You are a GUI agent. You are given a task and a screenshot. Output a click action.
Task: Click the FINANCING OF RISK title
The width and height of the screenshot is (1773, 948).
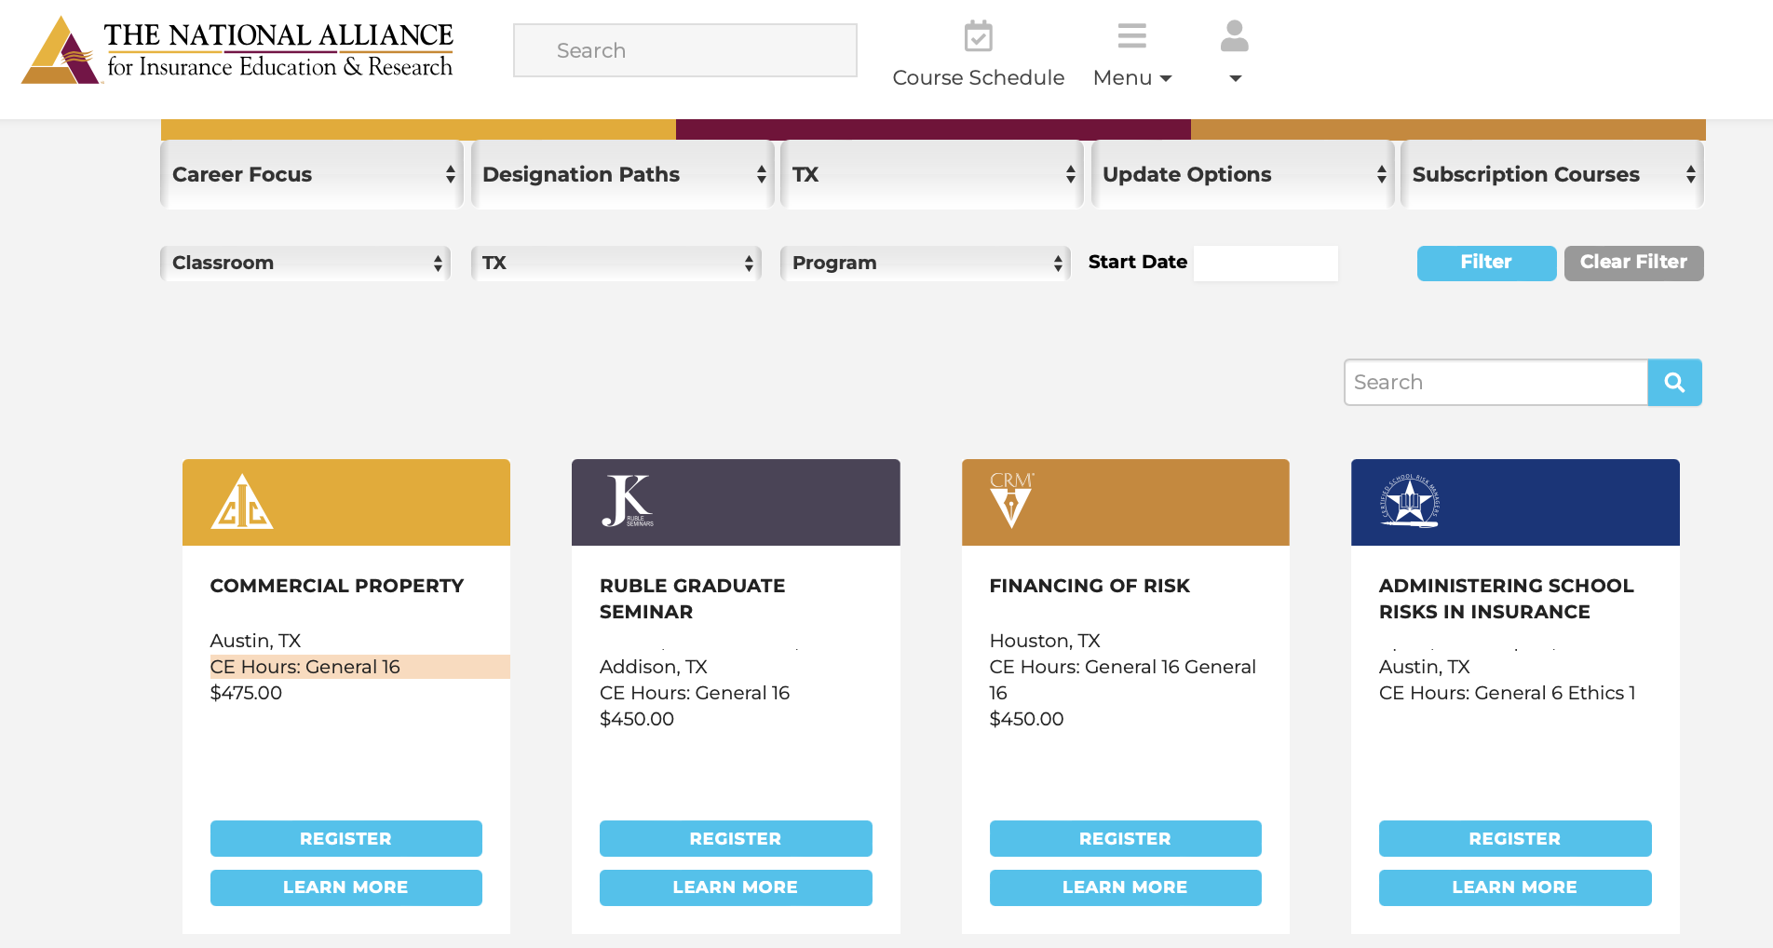[1090, 586]
